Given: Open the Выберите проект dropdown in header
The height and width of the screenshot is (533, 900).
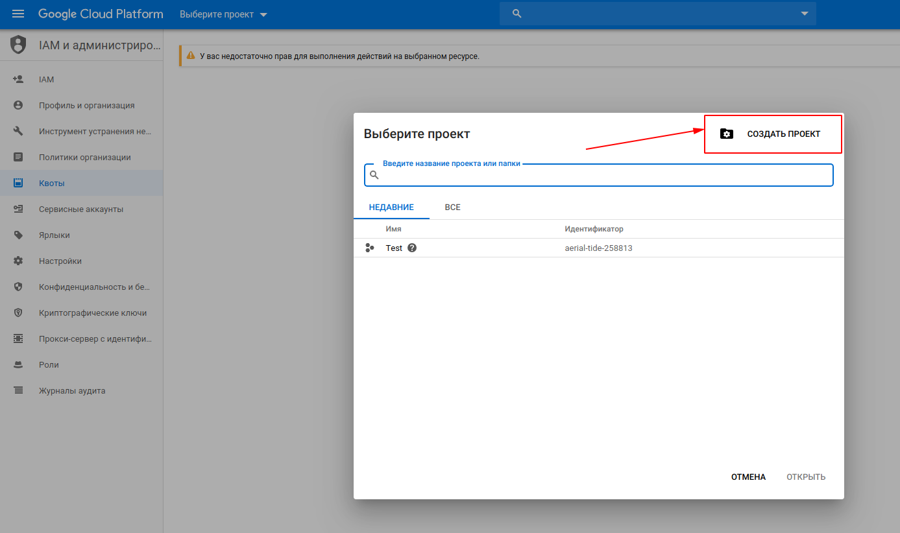Looking at the screenshot, I should click(223, 14).
